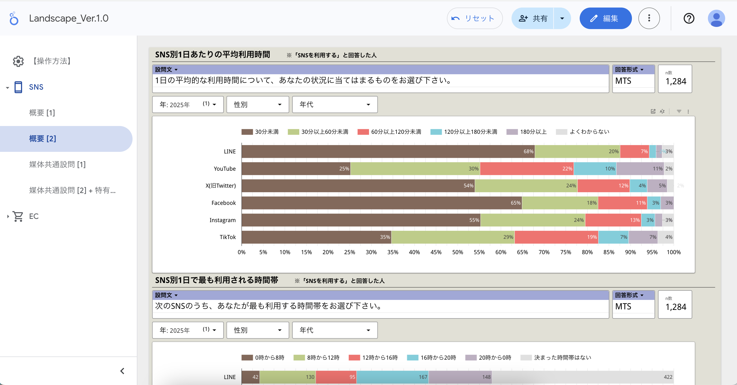Open the chart filter icon above the usage-time chart
The width and height of the screenshot is (737, 385).
tap(679, 111)
